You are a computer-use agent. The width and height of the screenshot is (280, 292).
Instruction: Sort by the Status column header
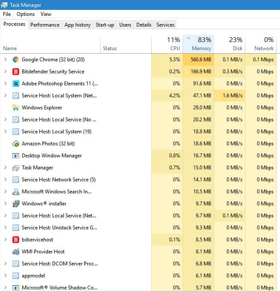click(126, 44)
